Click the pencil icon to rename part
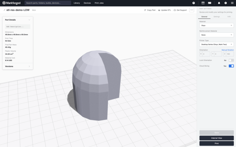The image size is (236, 147). click(x=4, y=10)
